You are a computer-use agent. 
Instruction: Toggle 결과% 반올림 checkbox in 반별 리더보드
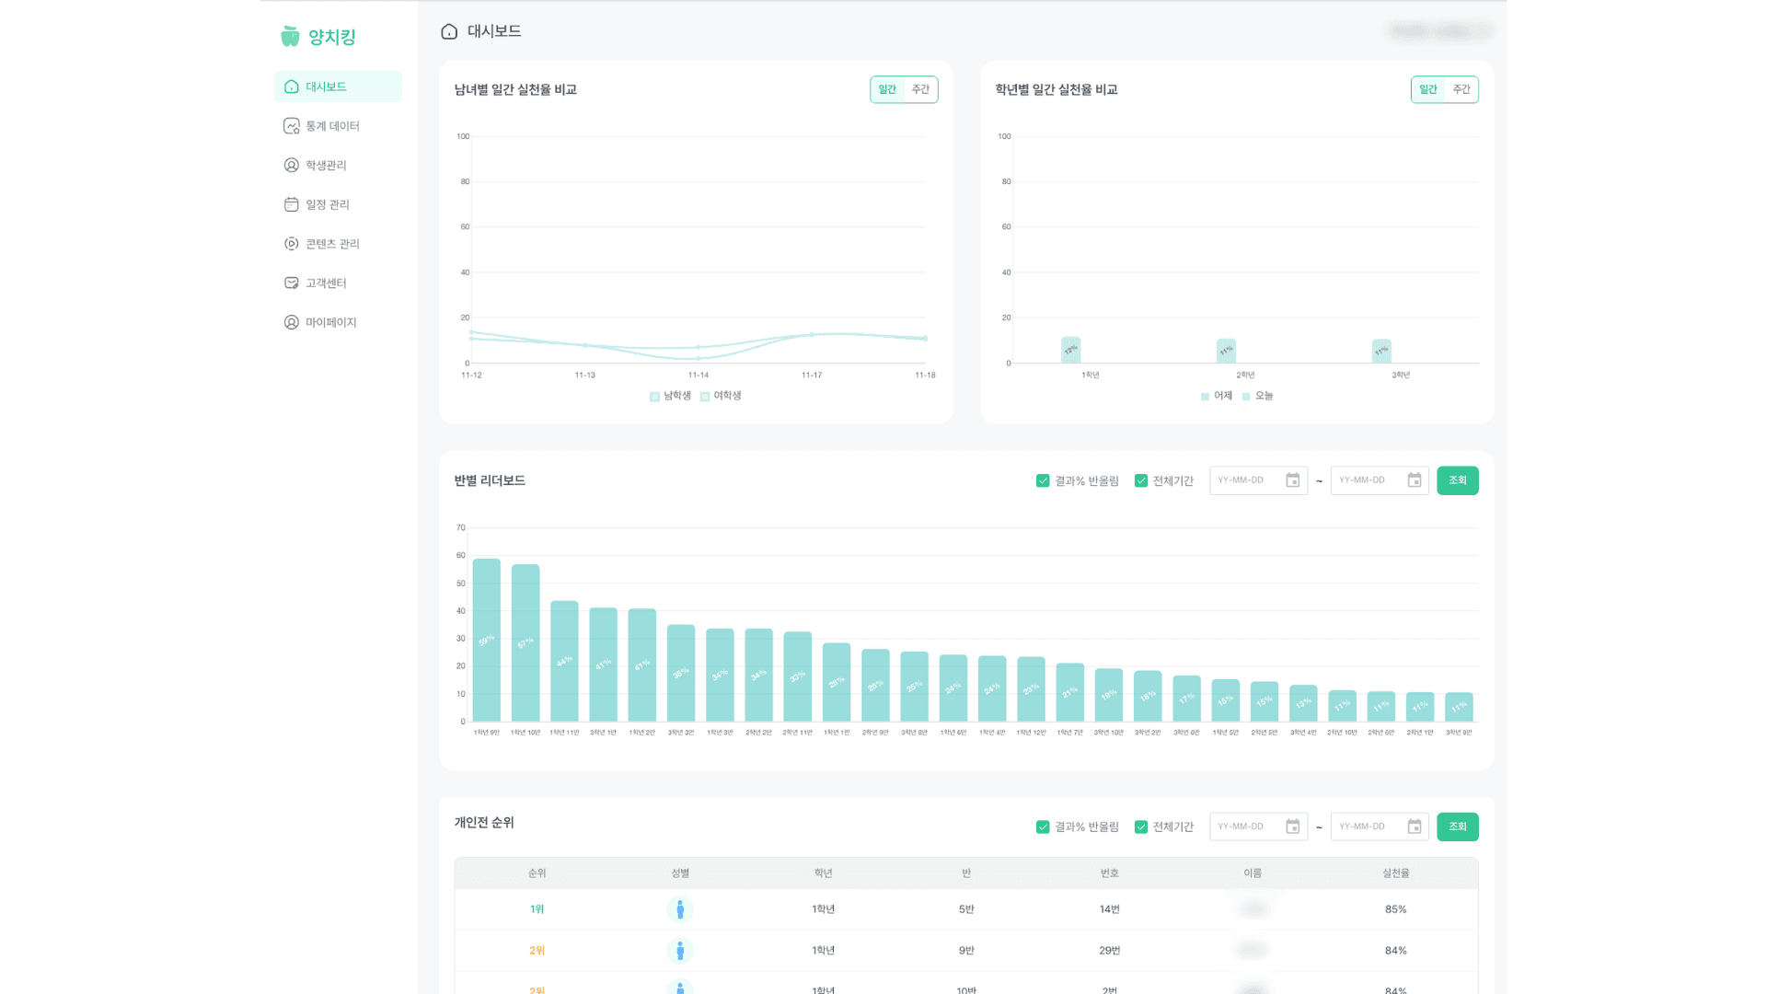point(1043,480)
